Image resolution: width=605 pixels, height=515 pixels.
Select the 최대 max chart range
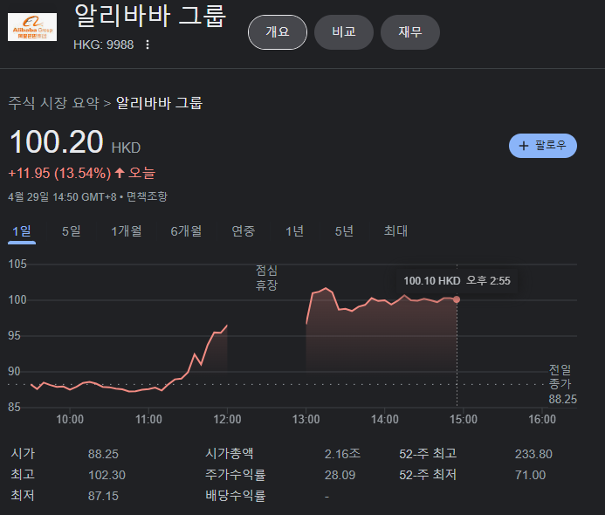[x=395, y=231]
